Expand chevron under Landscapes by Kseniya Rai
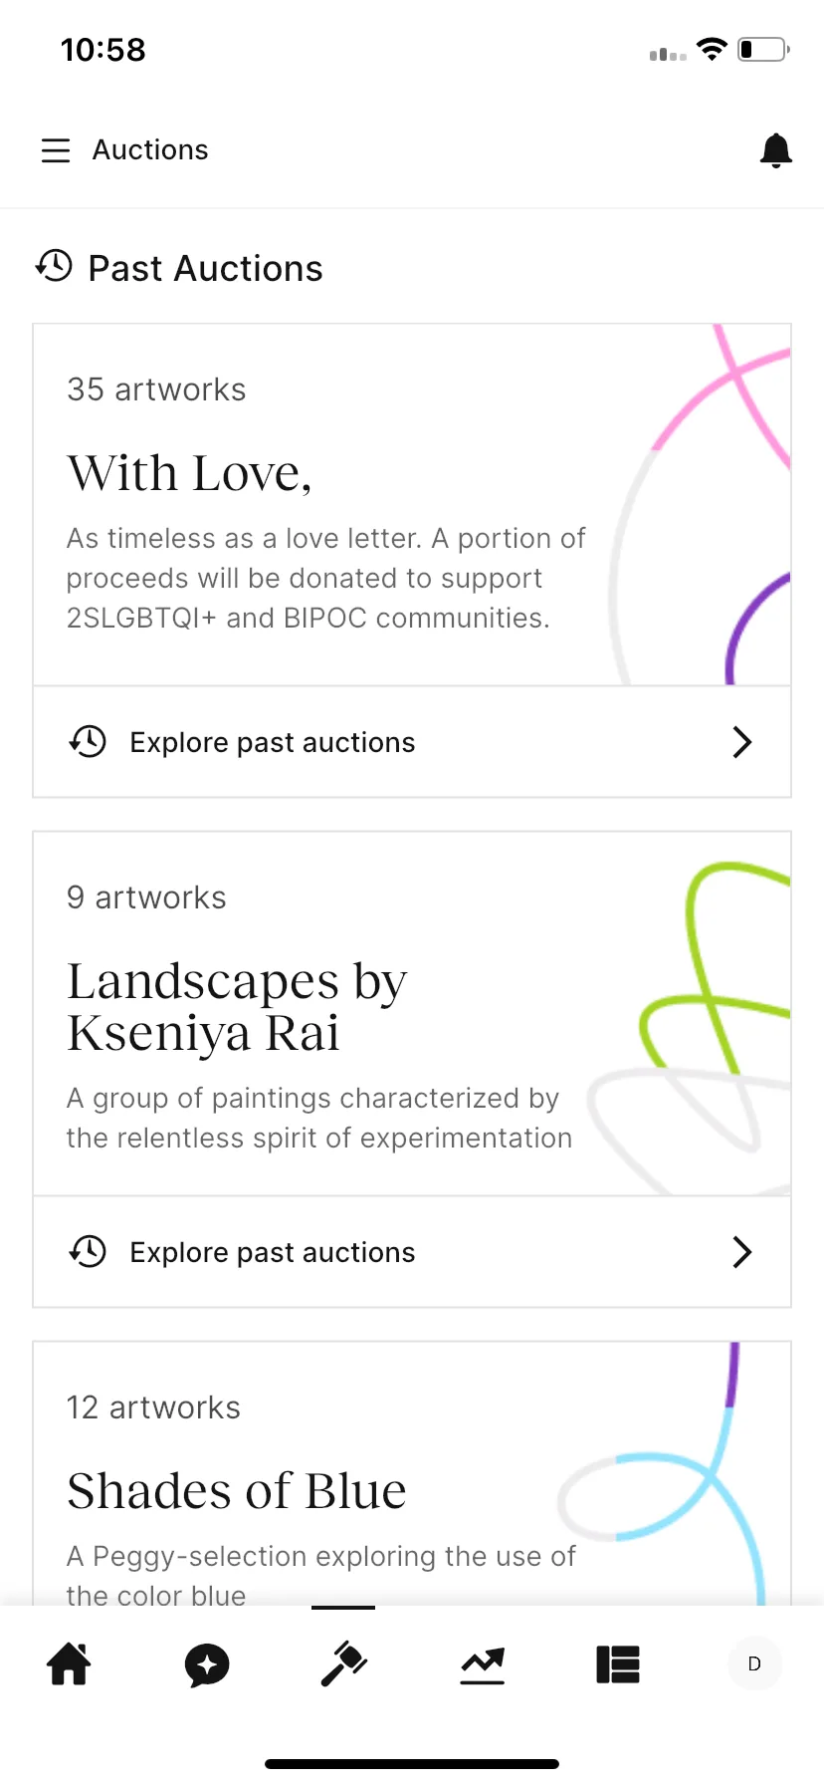The width and height of the screenshot is (824, 1785). pos(741,1252)
